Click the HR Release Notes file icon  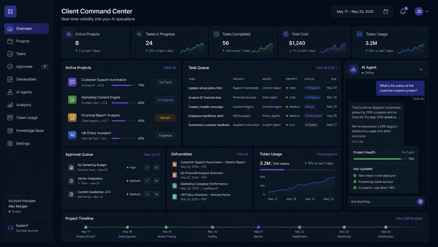point(174,197)
